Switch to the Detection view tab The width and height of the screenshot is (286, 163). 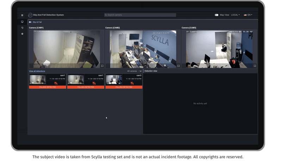(151, 71)
